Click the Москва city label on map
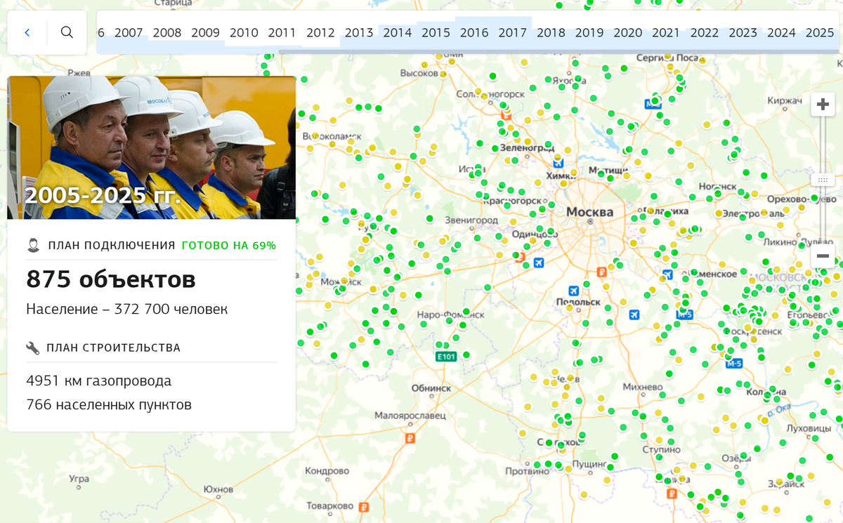 [x=589, y=212]
